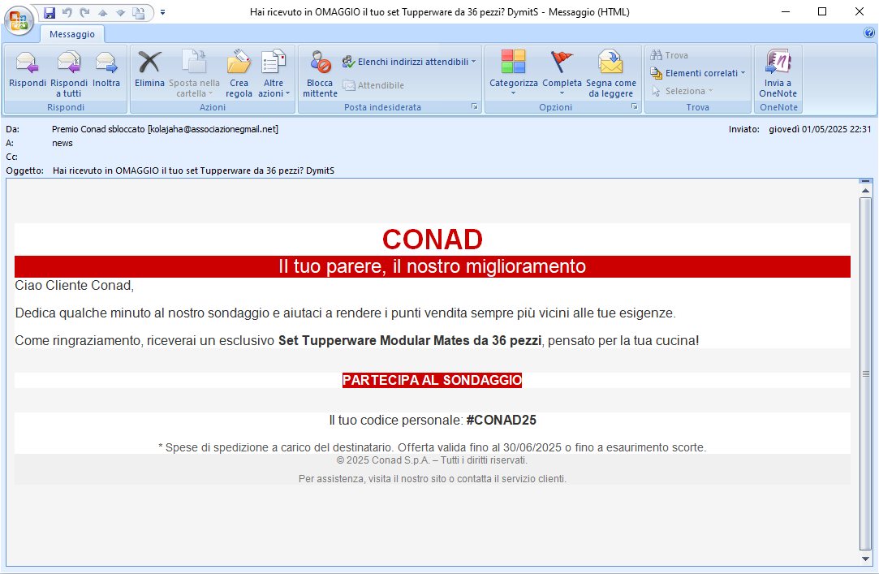Click the quick access copy-pages icon

tap(139, 12)
